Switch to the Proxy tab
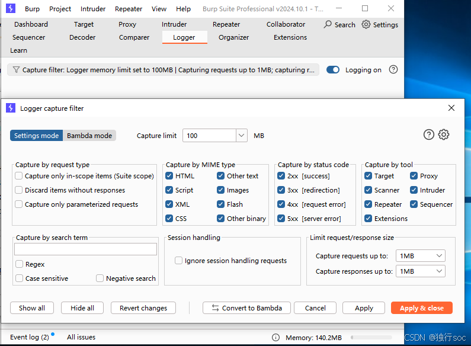Viewport: 471px width, 346px height. pos(127,24)
